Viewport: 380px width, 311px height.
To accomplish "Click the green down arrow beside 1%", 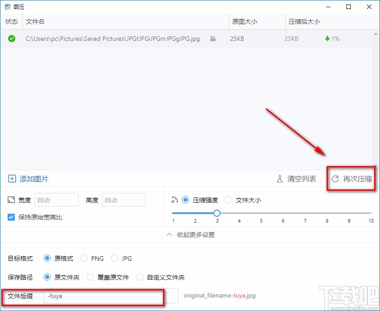I will (327, 39).
